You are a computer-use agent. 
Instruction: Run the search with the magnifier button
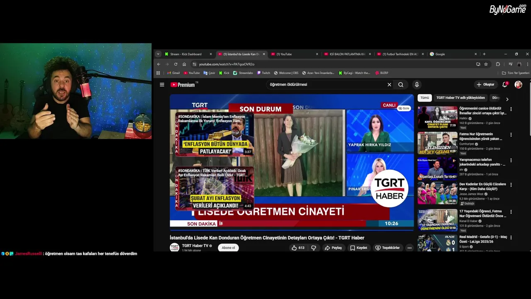click(x=401, y=85)
